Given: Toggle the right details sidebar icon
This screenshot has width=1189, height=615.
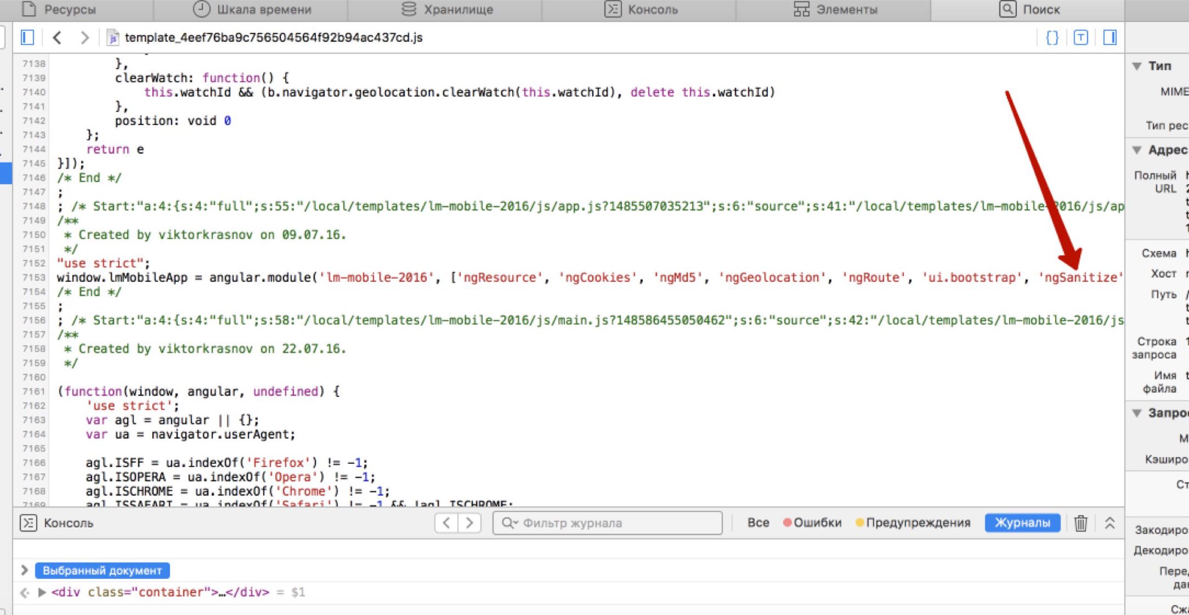Looking at the screenshot, I should click(1110, 37).
